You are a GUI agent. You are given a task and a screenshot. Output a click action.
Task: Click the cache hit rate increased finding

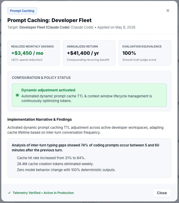51,158
